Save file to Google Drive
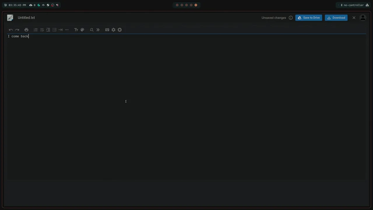This screenshot has height=210, width=373. (x=309, y=18)
